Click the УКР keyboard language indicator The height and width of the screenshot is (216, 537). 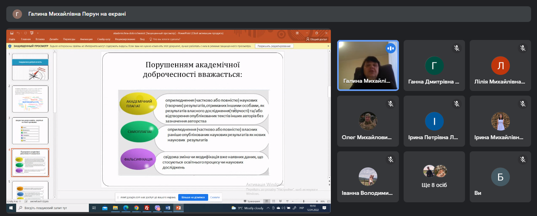tap(301, 208)
